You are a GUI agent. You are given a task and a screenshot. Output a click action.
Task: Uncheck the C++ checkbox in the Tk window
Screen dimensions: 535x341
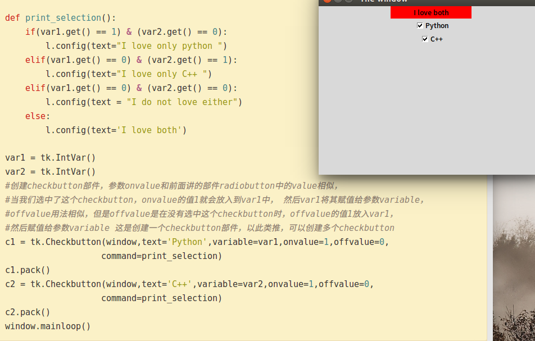[425, 39]
